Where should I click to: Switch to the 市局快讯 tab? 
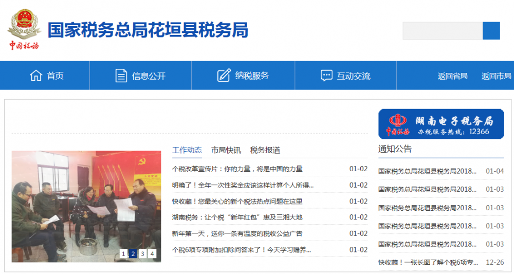coord(226,150)
